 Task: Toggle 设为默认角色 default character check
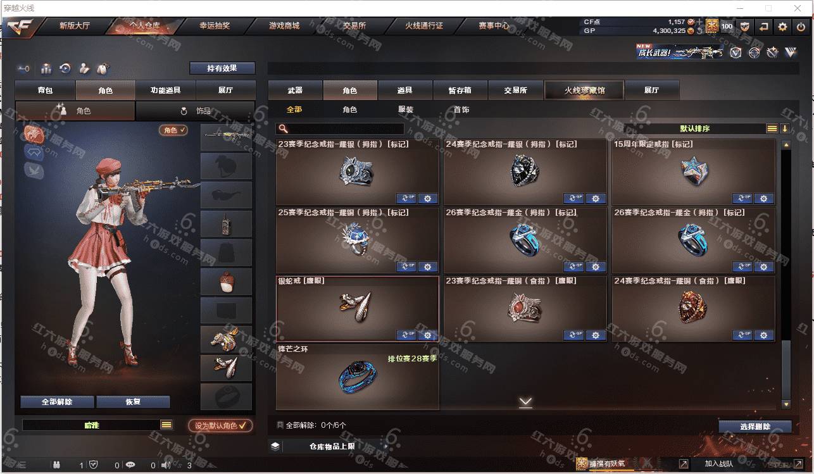(221, 425)
